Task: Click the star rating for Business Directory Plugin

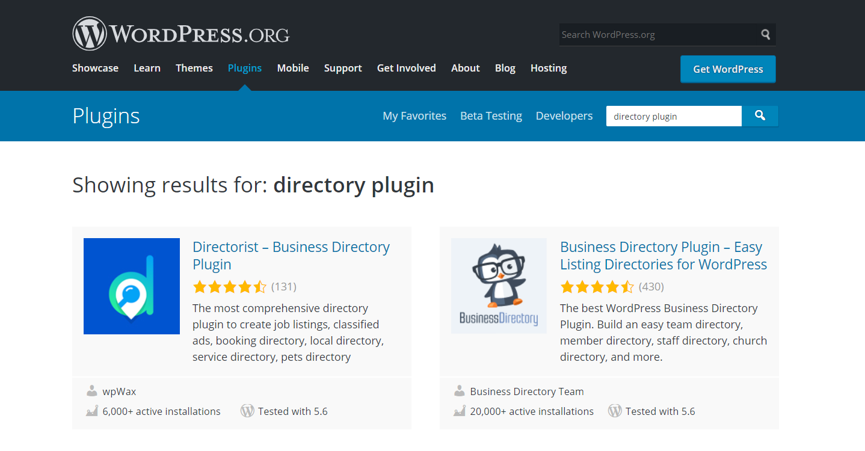Action: coord(597,287)
